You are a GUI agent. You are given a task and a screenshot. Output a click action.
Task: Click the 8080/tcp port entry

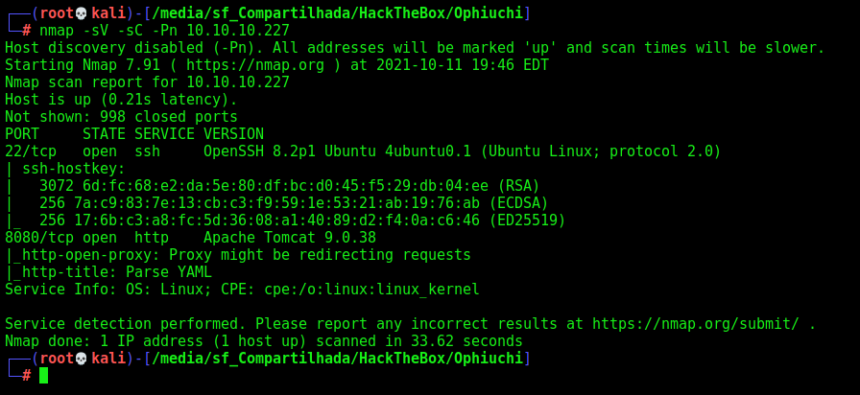(x=39, y=238)
